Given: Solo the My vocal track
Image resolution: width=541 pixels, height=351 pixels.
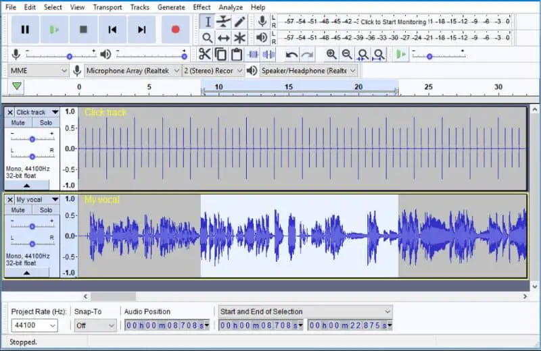Looking at the screenshot, I should (x=45, y=210).
